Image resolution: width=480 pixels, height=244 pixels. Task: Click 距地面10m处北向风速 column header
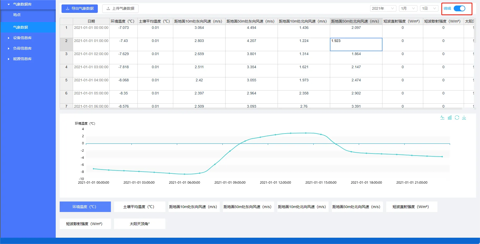tap(304, 21)
